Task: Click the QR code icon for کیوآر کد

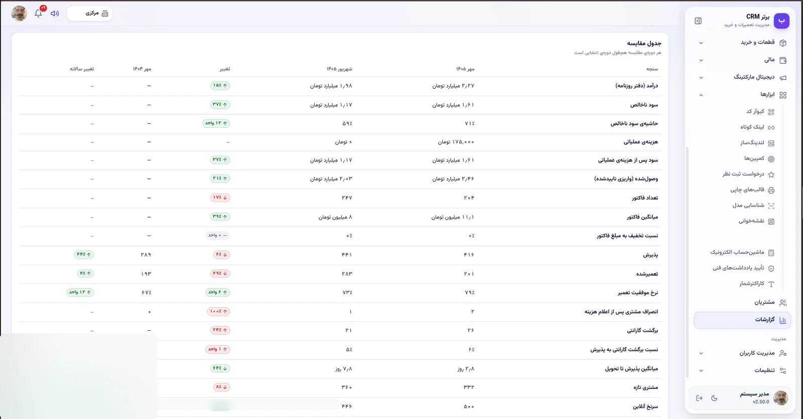Action: (771, 112)
